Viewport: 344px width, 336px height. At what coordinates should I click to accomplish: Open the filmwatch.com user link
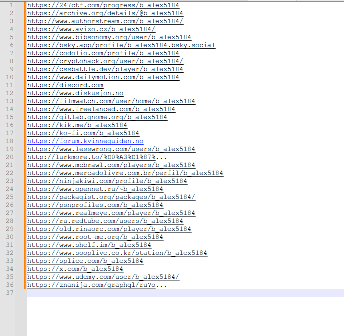[x=111, y=101]
